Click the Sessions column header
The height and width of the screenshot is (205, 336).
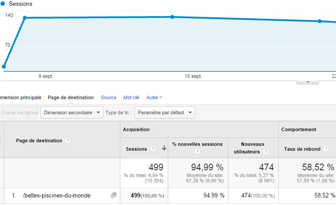(137, 149)
